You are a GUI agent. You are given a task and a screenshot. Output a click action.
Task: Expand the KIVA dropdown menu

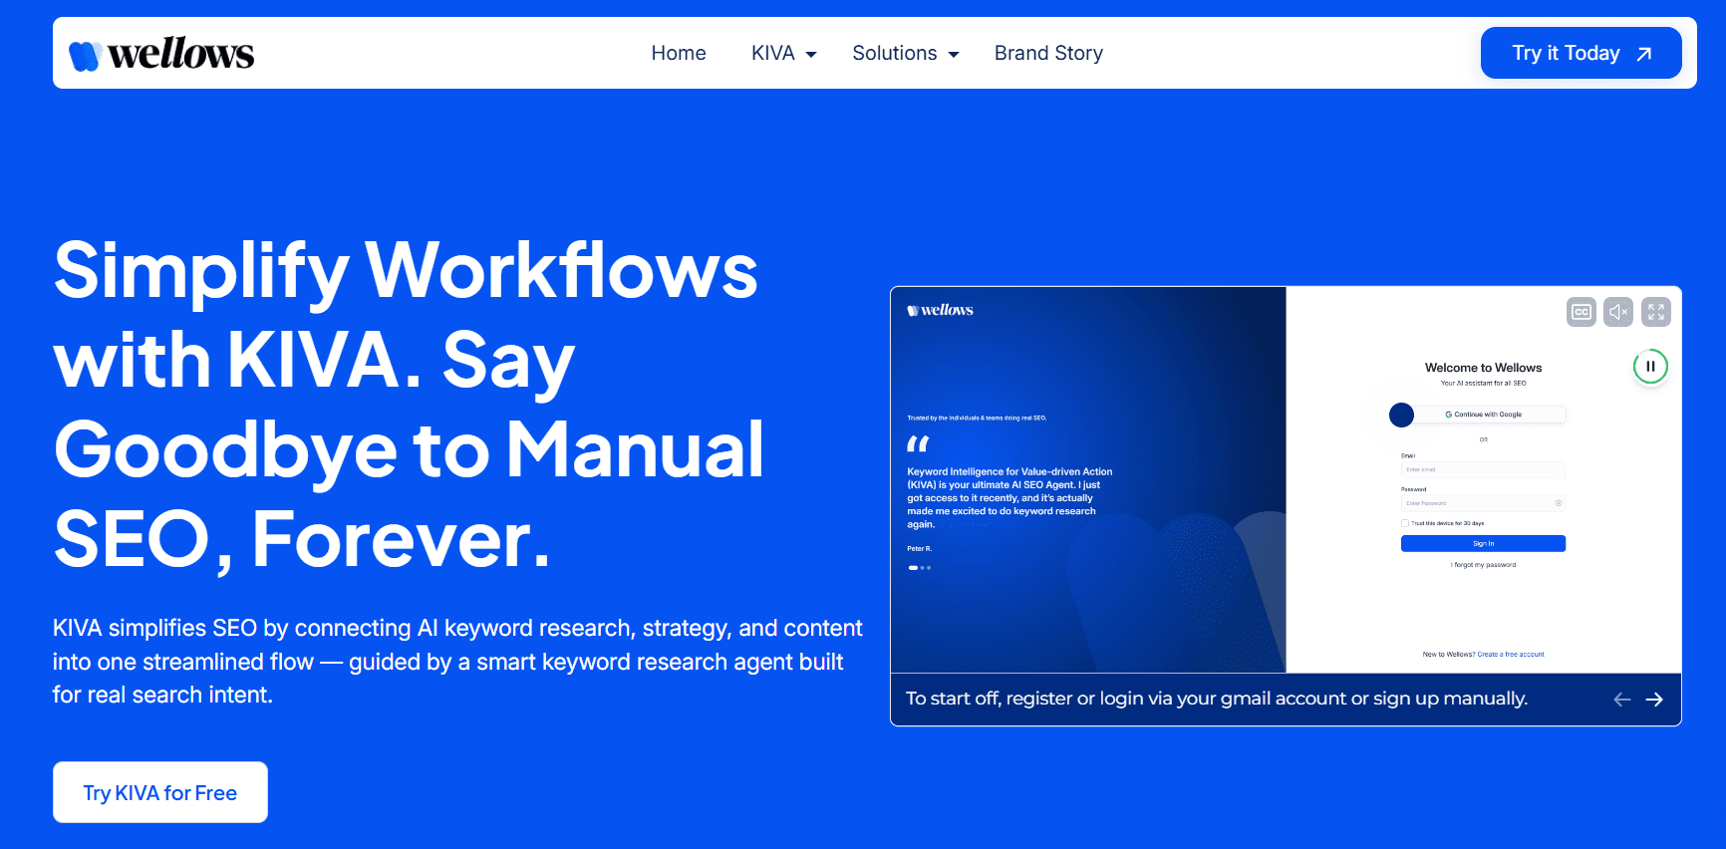783,54
